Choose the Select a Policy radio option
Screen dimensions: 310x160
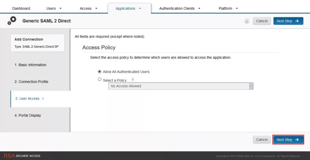point(99,80)
